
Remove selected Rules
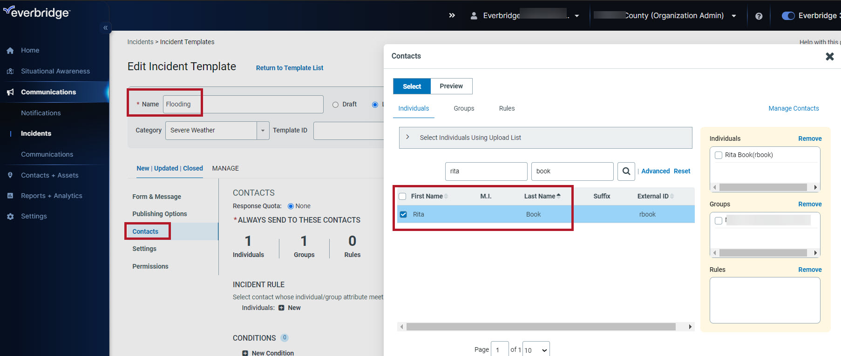[x=810, y=270]
